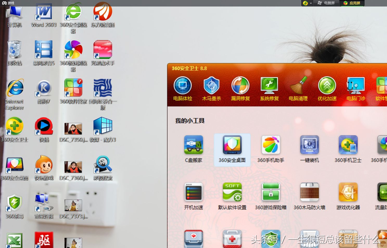The image size is (387, 248).
Task: Switch to the 应用屏 tab
Action: click(352, 3)
